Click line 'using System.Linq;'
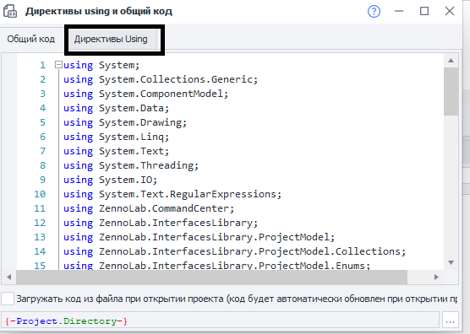 [116, 137]
